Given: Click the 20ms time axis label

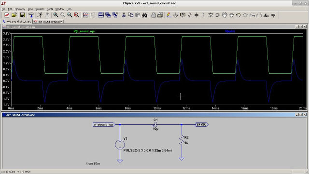Looking at the screenshot, I should 303,108.
